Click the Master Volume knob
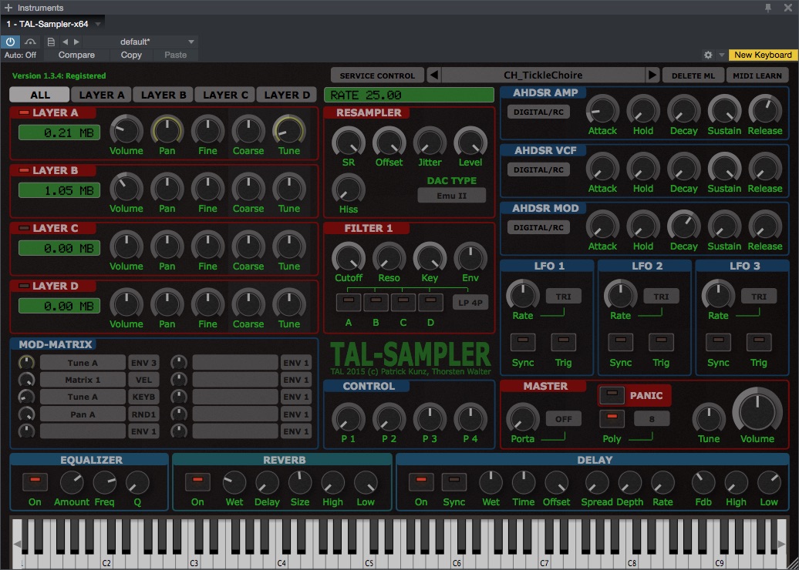The height and width of the screenshot is (570, 799). click(757, 411)
